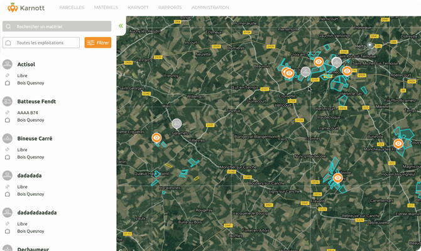Click the Karnott logo
The width and height of the screenshot is (421, 251).
(x=26, y=8)
